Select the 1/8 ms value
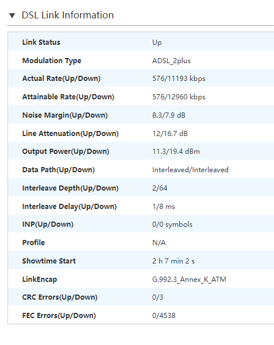 164,207
